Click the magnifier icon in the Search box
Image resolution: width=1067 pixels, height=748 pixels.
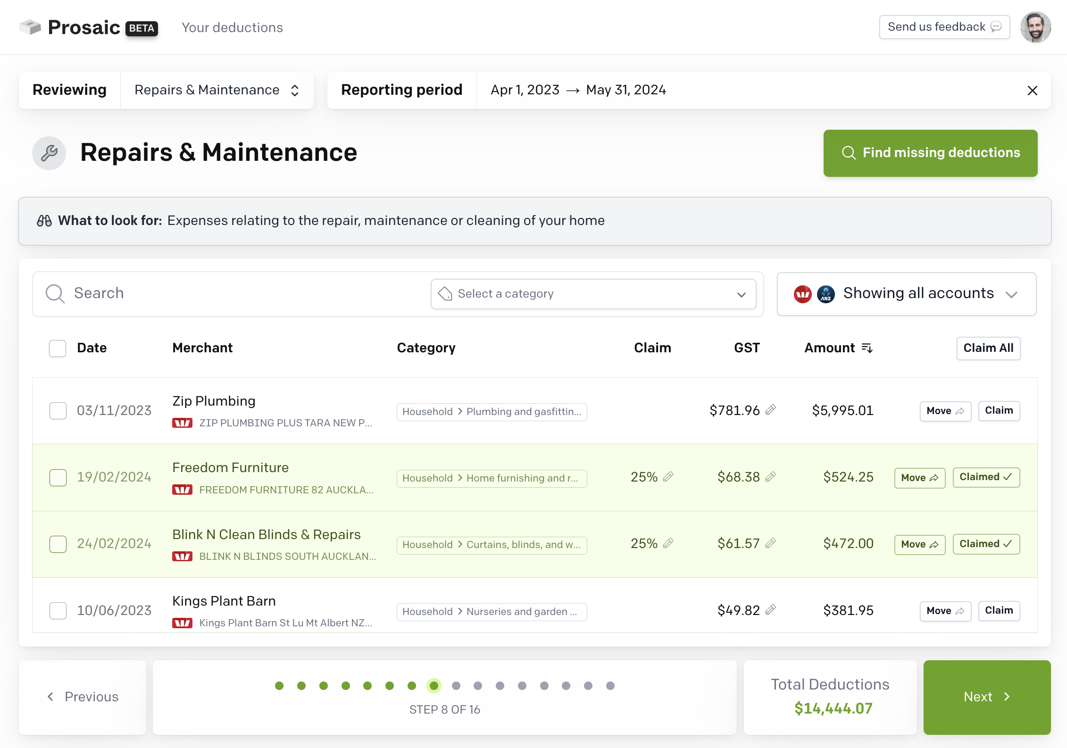coord(55,293)
